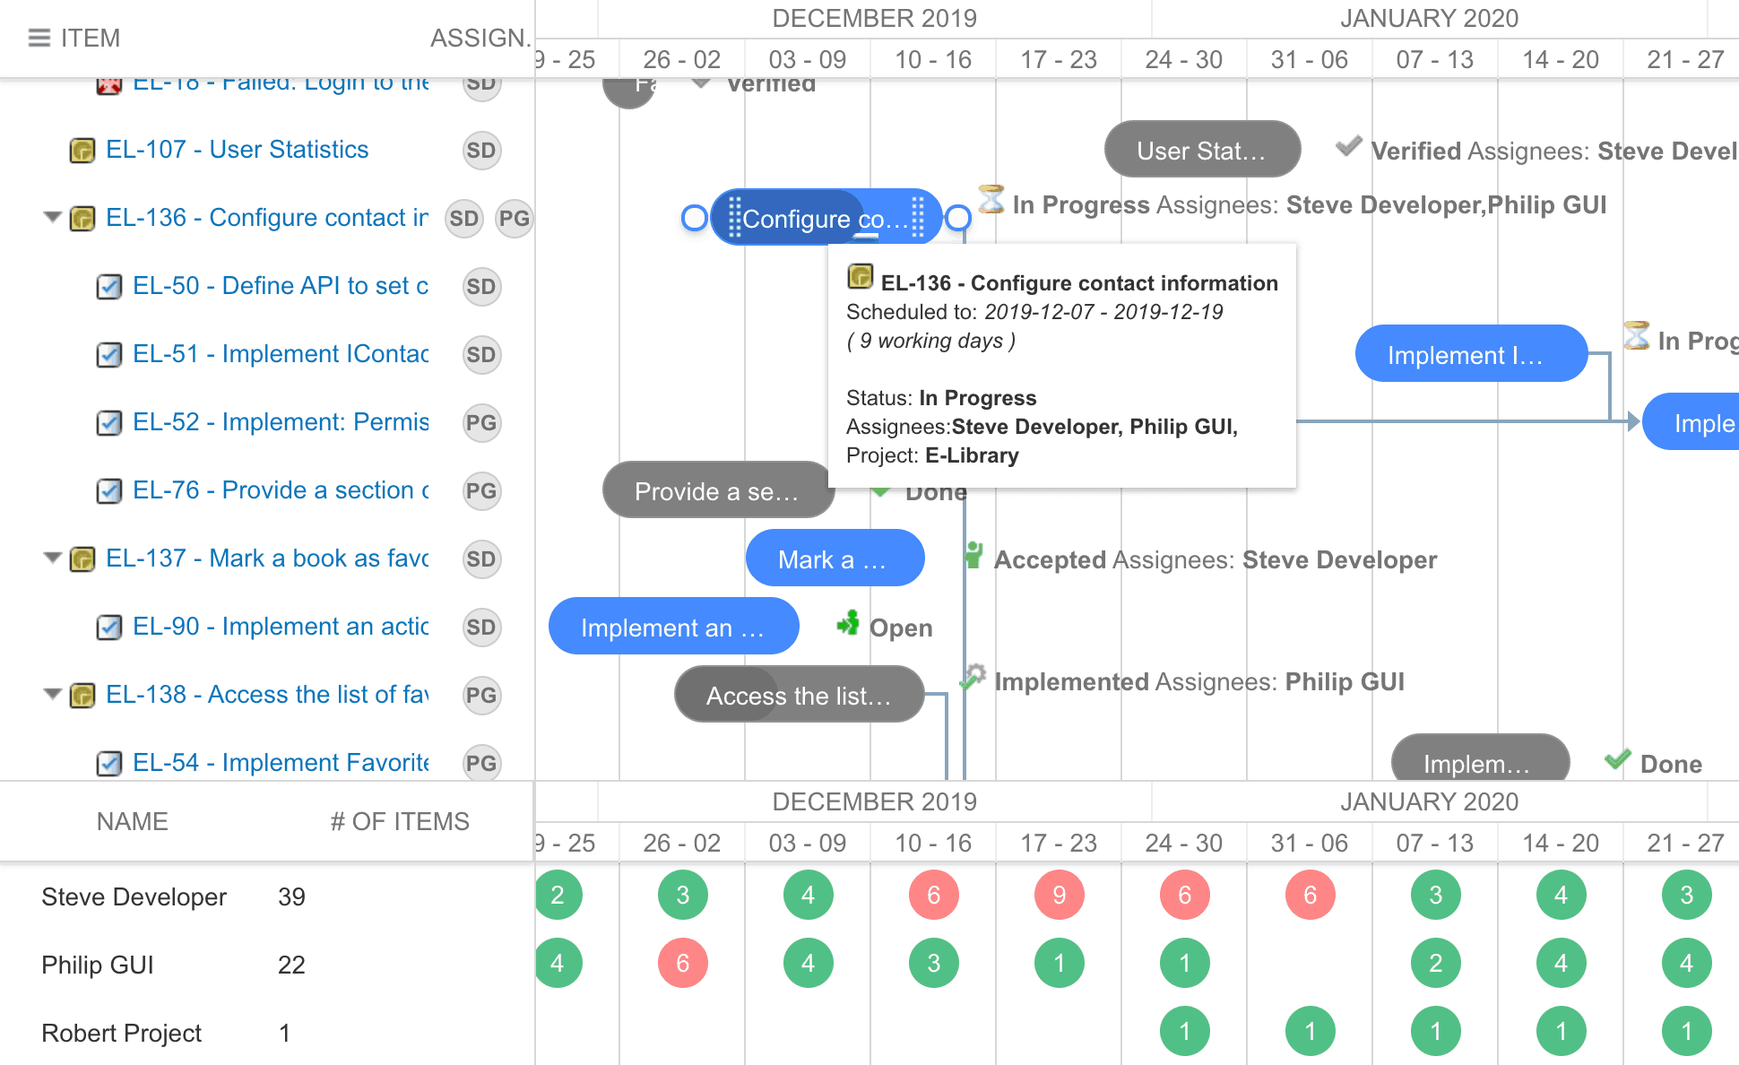The image size is (1739, 1065).
Task: Check the task checkbox beside EL-50
Action: 108,286
